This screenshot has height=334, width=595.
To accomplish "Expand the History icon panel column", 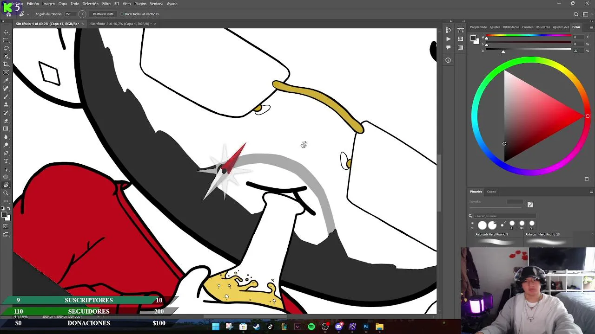I will click(x=451, y=21).
